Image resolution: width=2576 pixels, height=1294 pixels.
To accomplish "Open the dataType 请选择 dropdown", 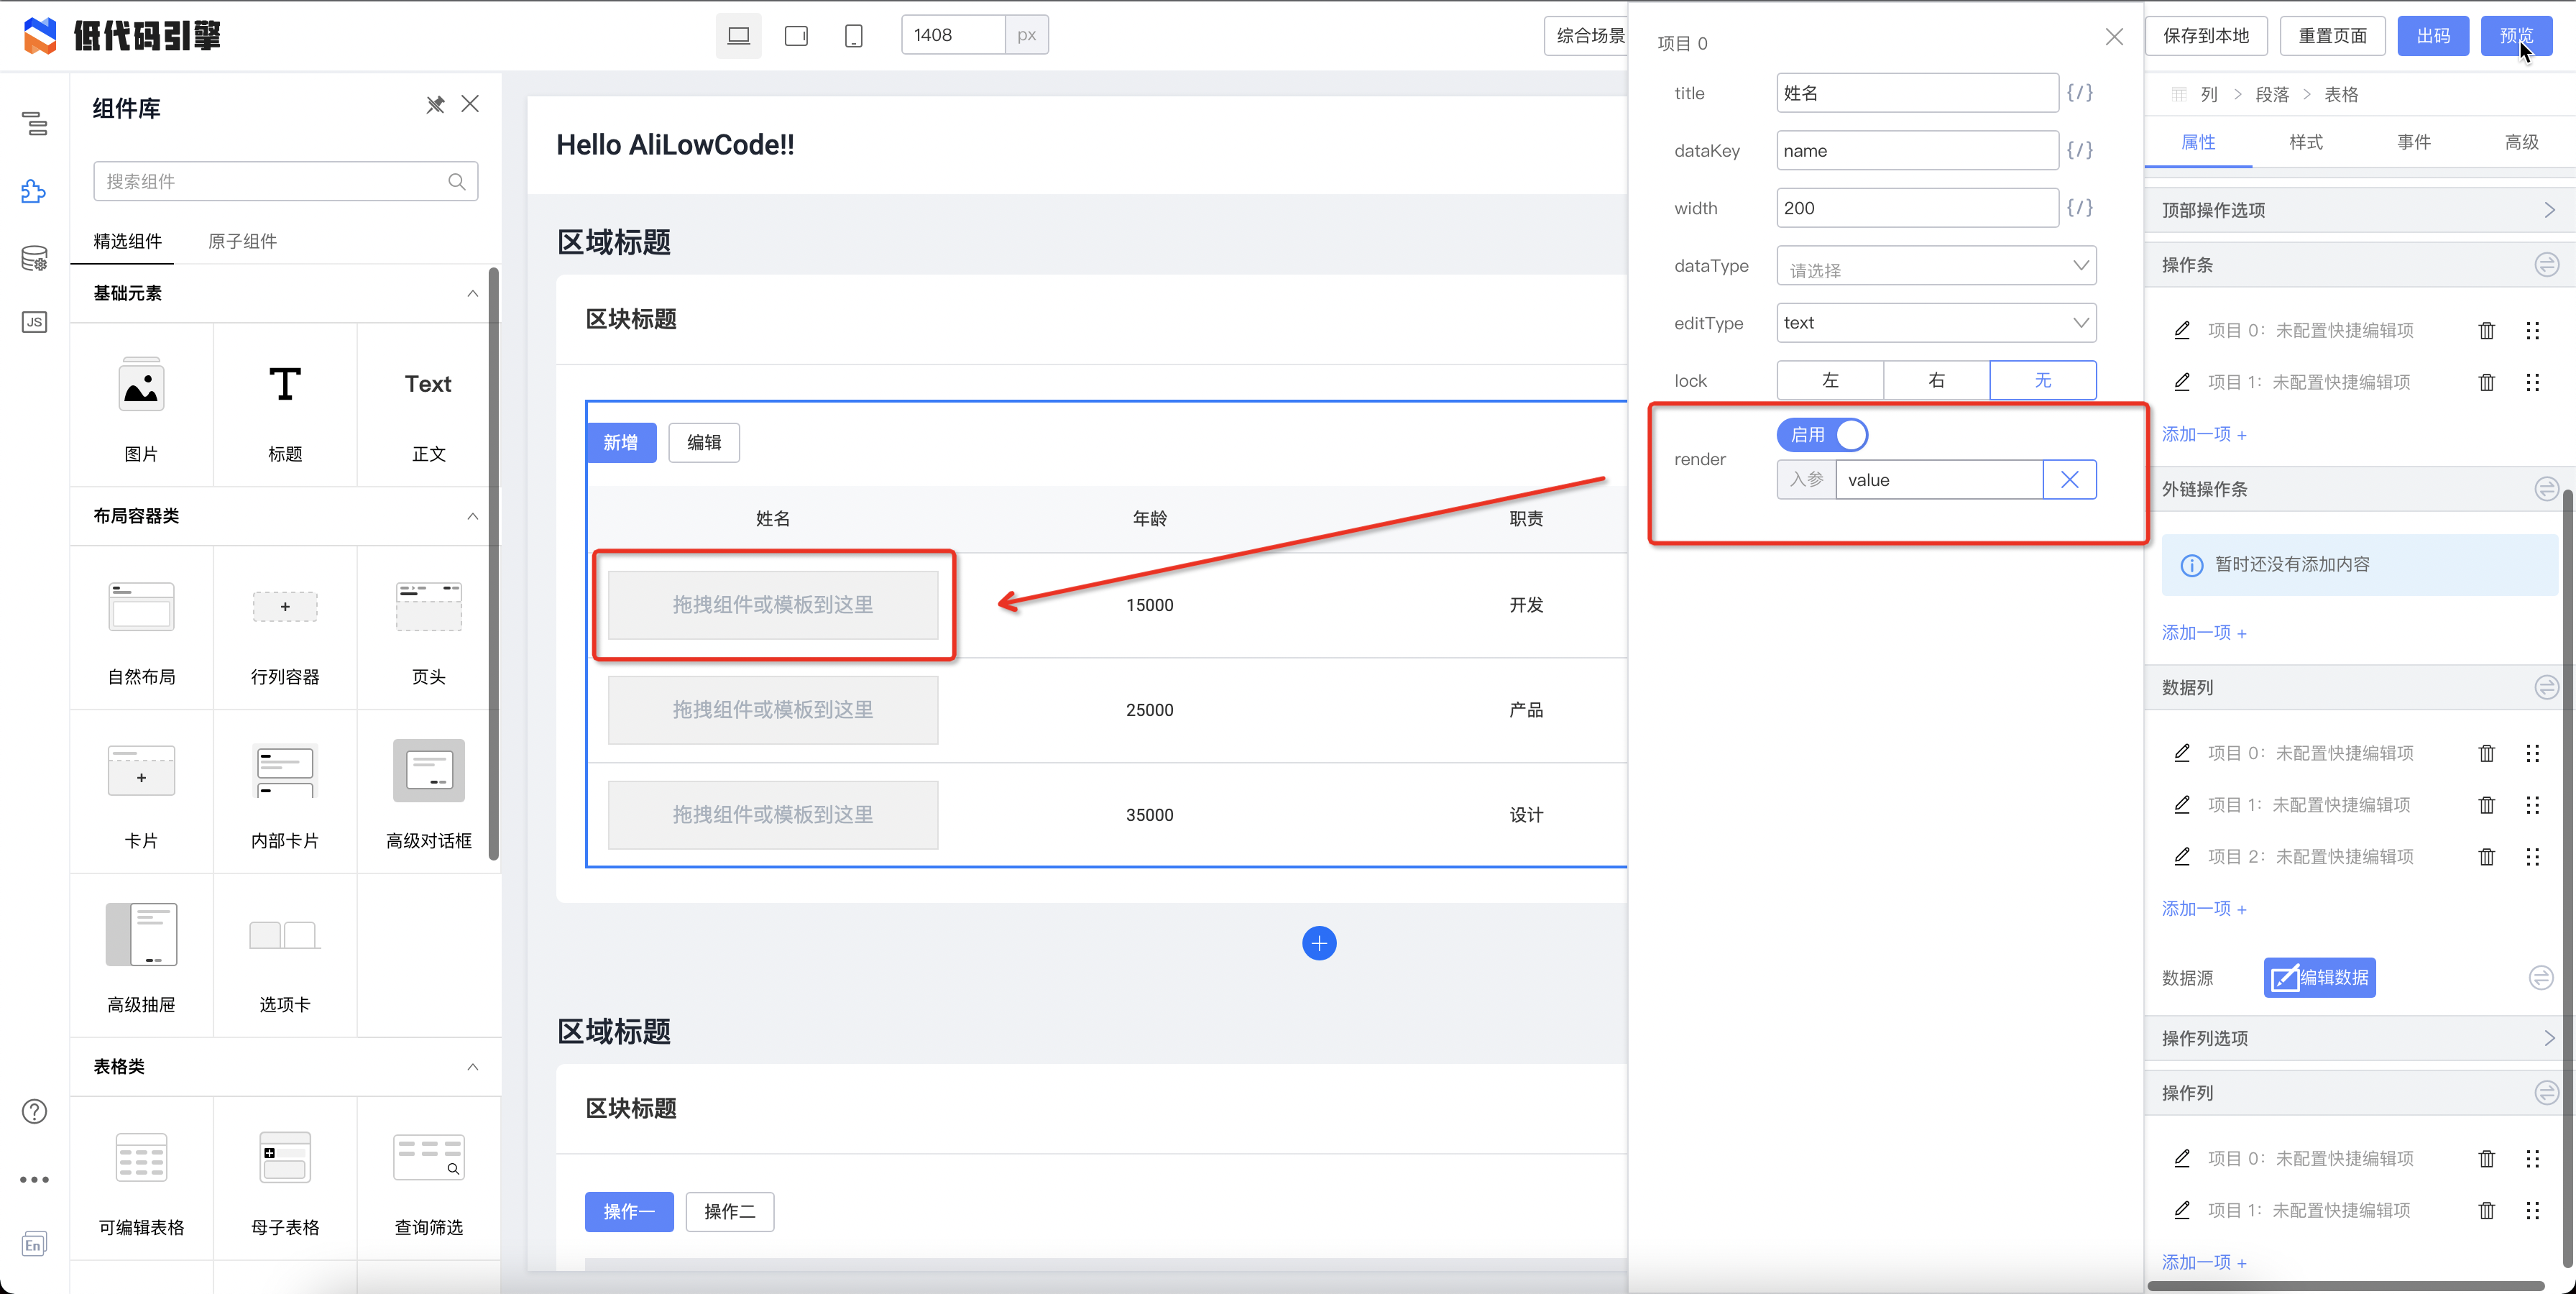I will [x=1936, y=265].
